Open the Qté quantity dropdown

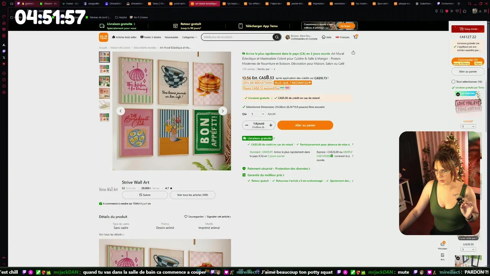click(x=257, y=114)
